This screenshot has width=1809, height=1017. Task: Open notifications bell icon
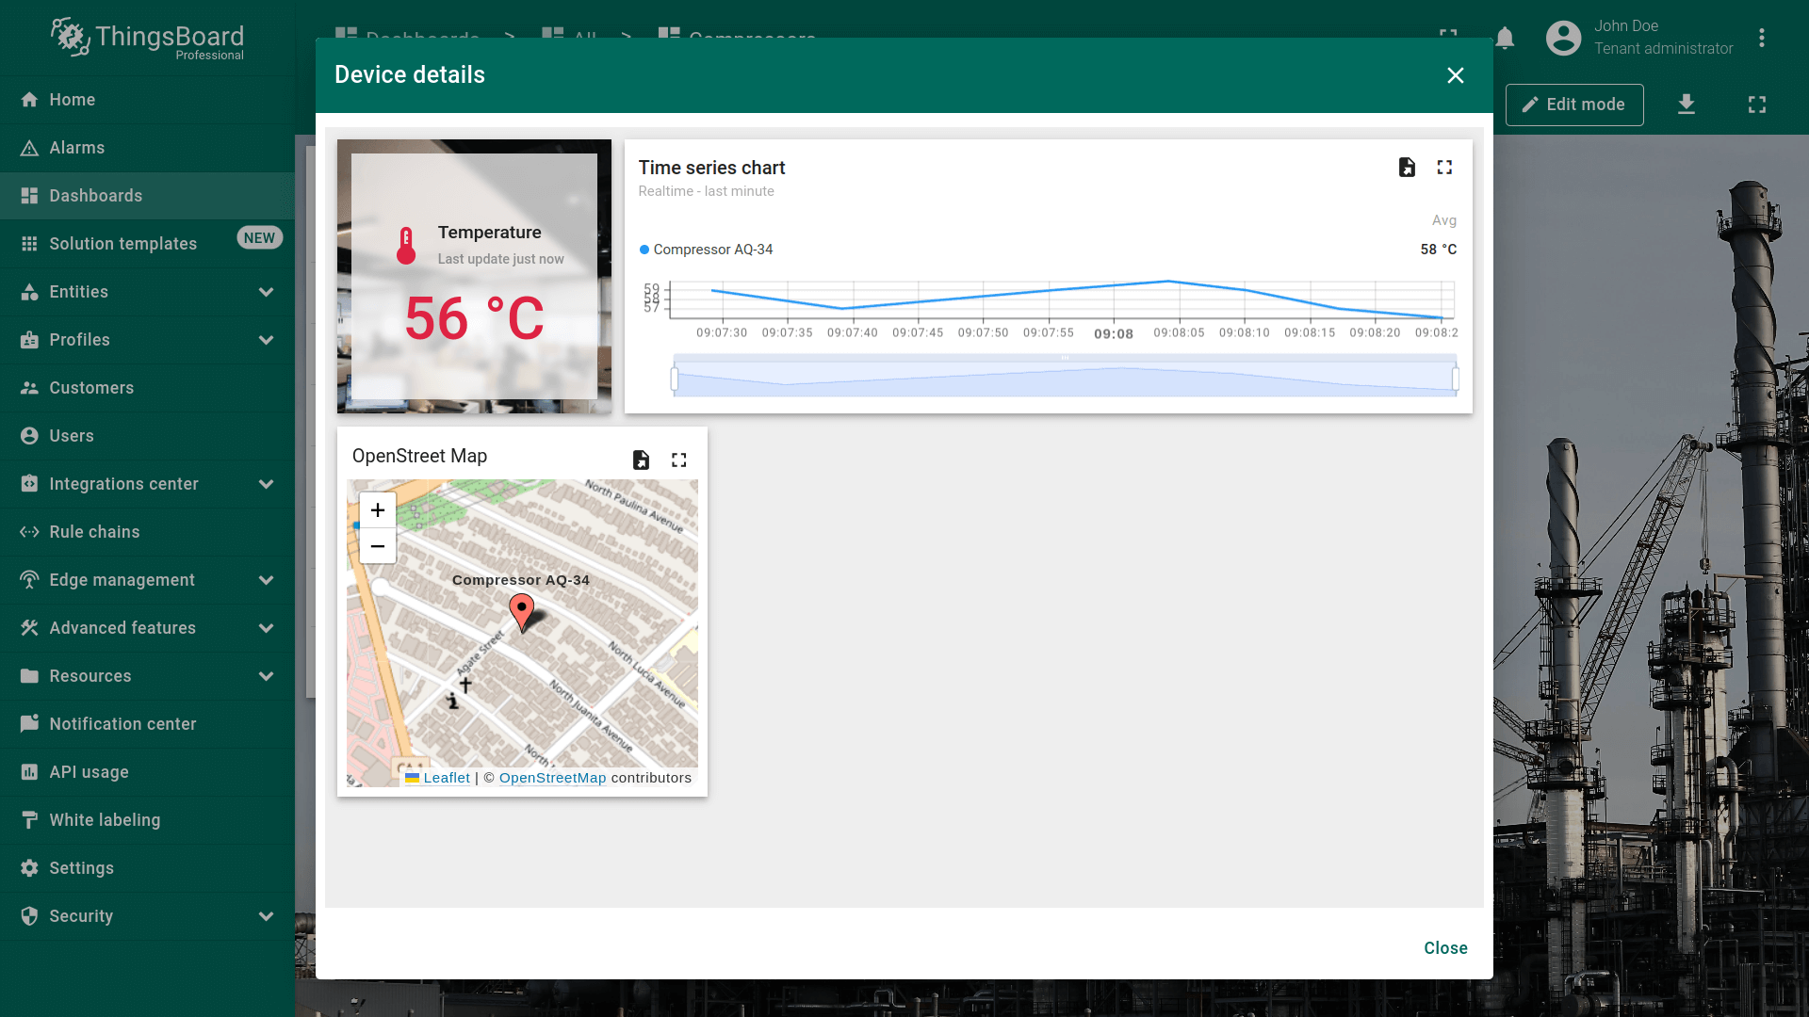click(x=1505, y=39)
